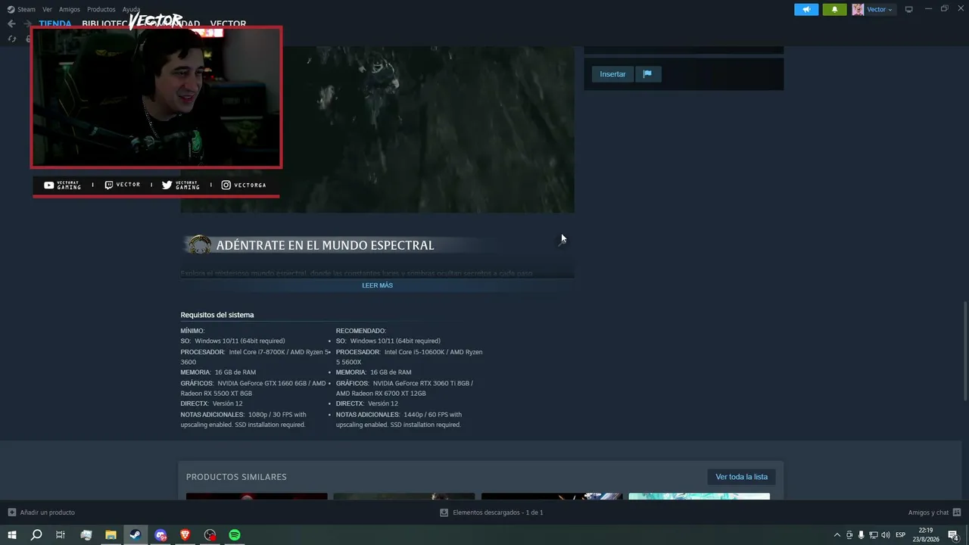Screen dimensions: 969x545
Task: Click the blue megaphone announcements button
Action: tap(806, 9)
